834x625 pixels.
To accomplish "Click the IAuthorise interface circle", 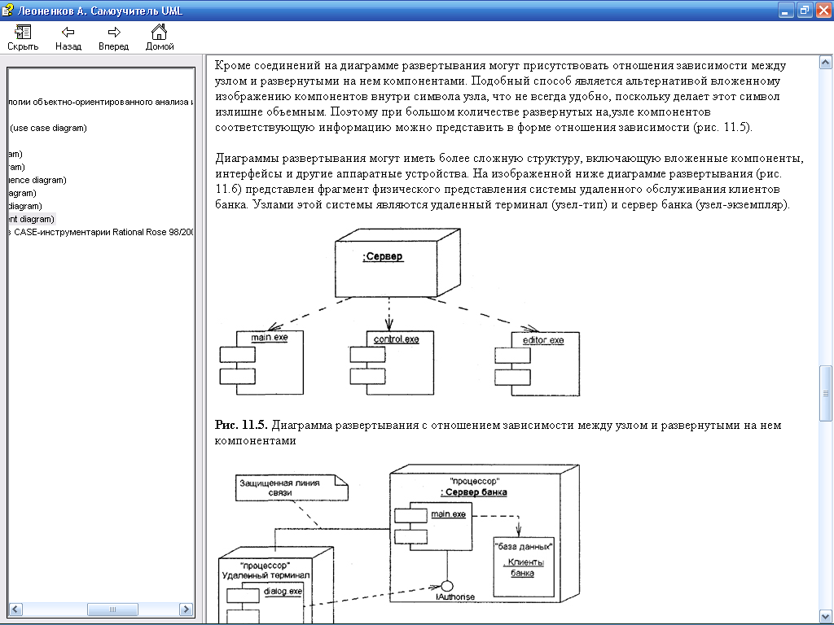I will 447,586.
